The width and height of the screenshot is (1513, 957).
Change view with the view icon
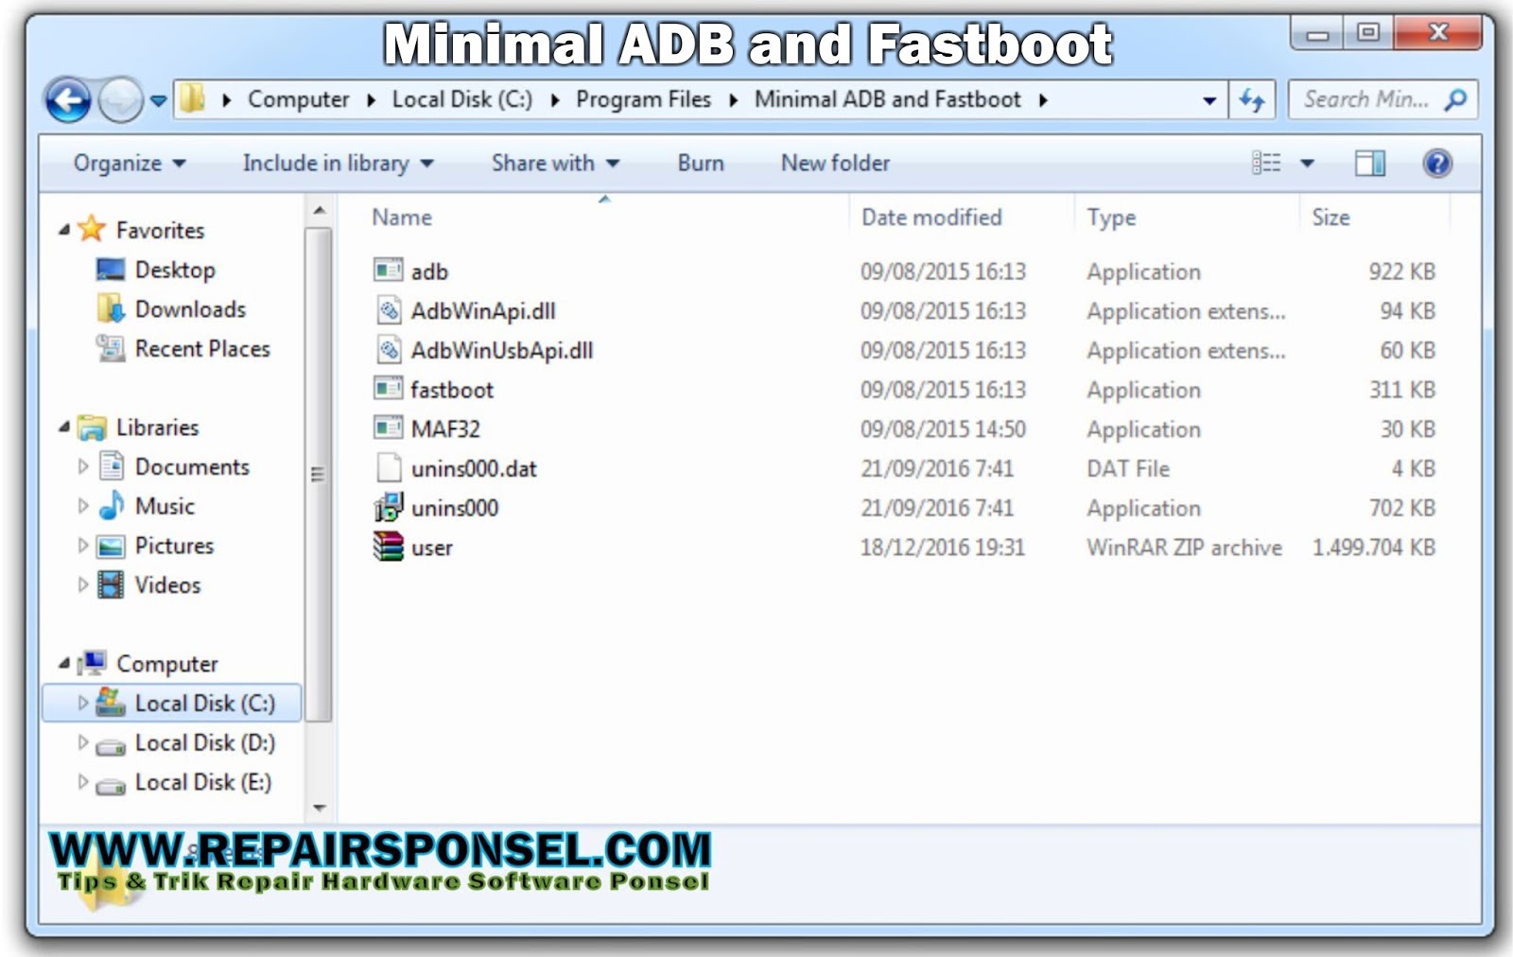tap(1266, 163)
